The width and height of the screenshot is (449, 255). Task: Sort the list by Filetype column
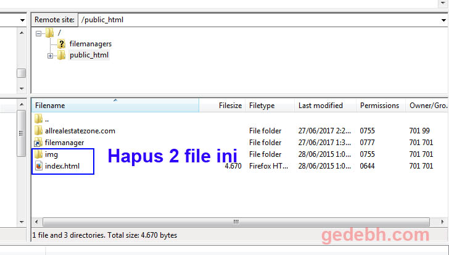[270, 106]
